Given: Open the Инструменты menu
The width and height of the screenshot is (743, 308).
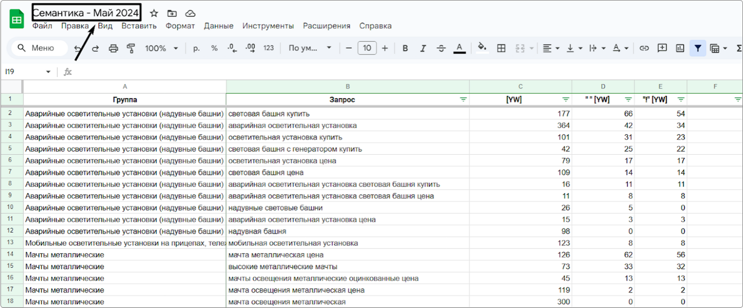Looking at the screenshot, I should [268, 25].
